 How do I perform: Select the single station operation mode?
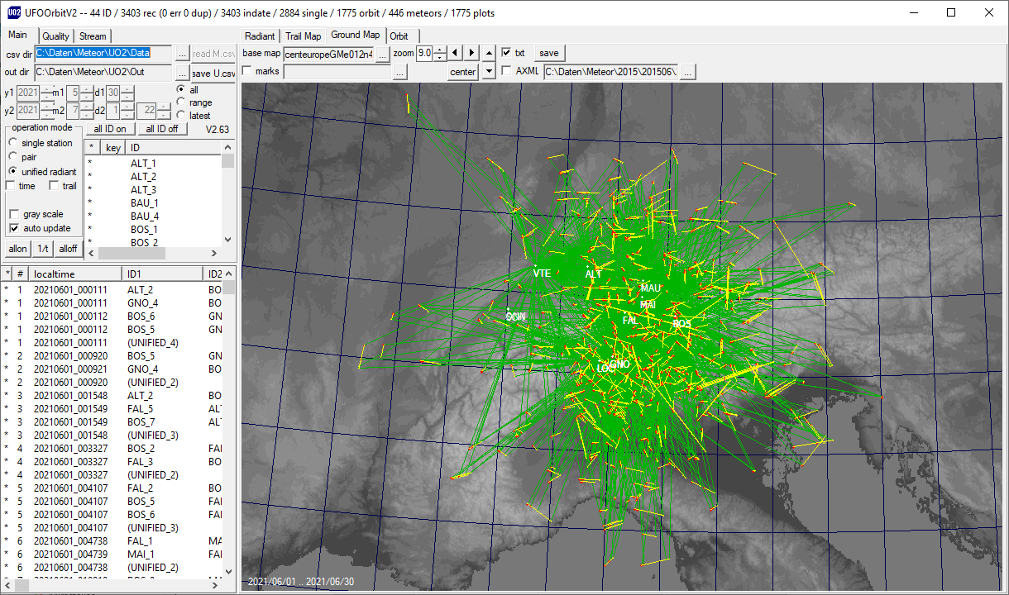13,143
